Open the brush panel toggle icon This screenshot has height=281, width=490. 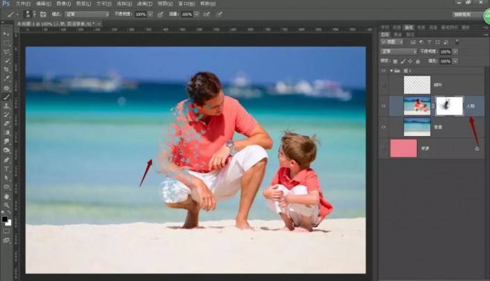tap(43, 14)
